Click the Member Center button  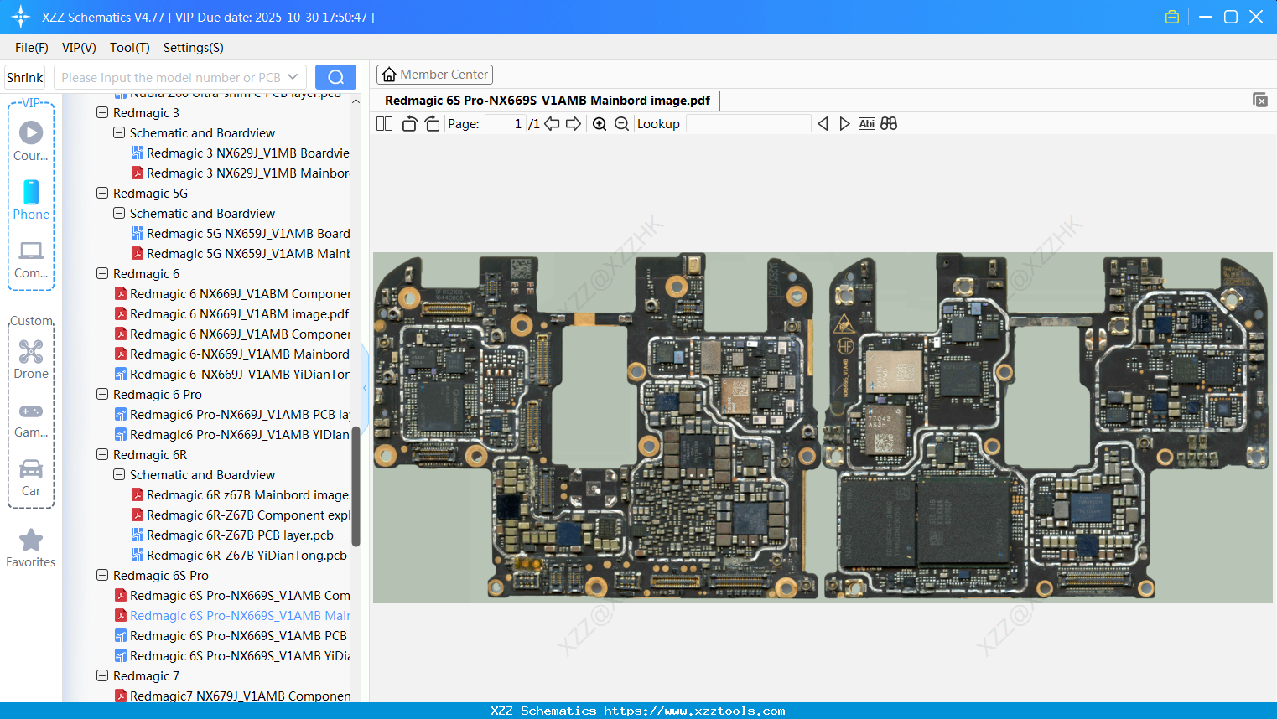point(434,74)
